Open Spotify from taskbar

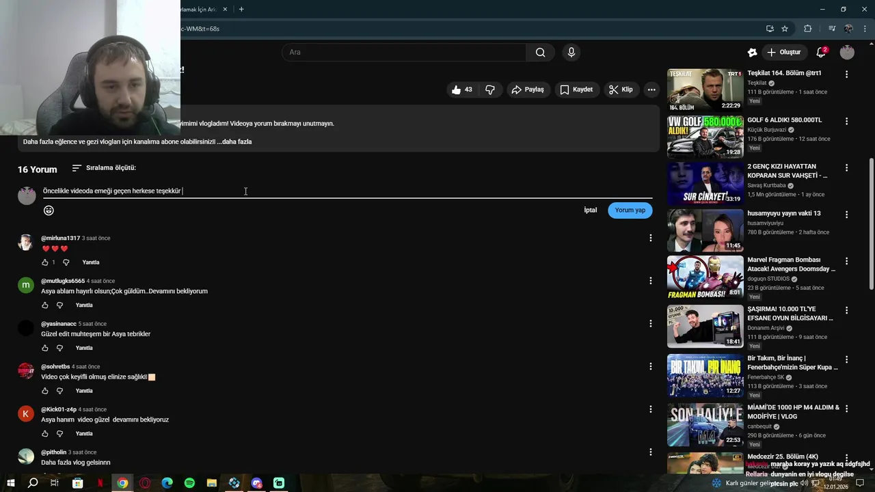(x=189, y=483)
